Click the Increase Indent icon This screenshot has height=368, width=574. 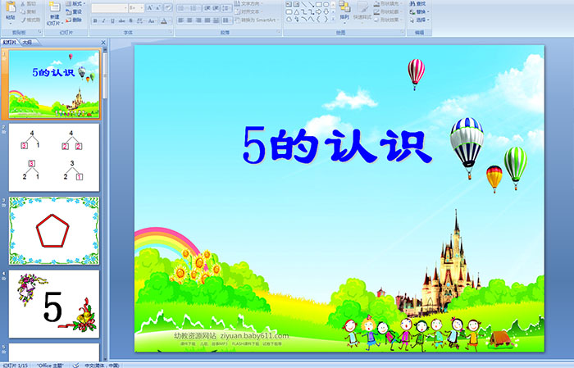click(216, 8)
